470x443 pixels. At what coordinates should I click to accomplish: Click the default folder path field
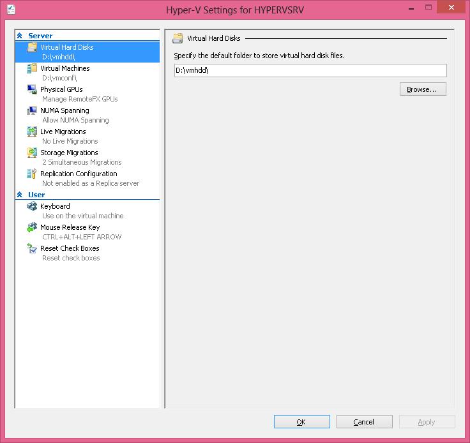point(310,71)
